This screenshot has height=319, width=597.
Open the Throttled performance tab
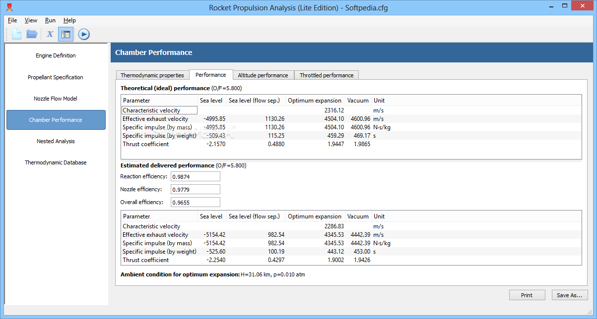coord(327,75)
